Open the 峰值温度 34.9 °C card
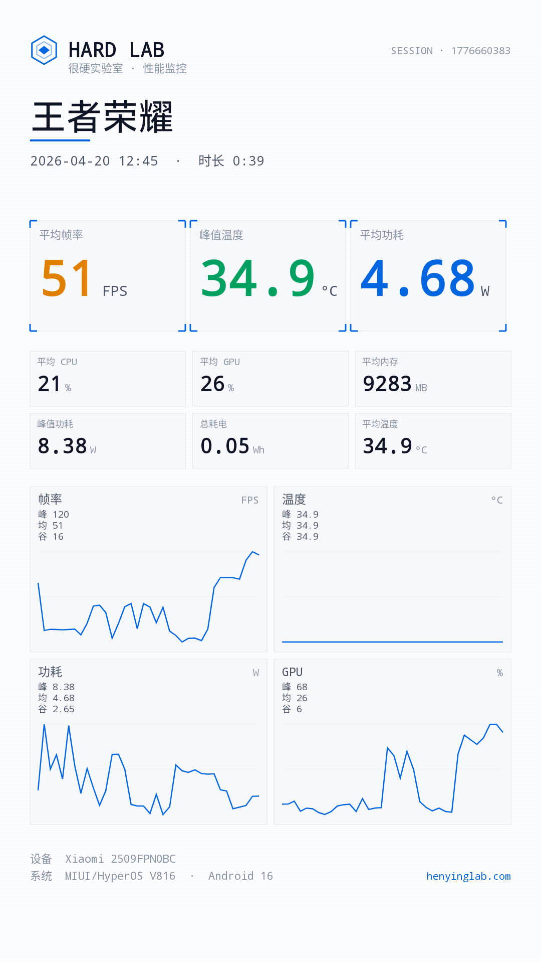Viewport: 541px width, 963px height. (x=268, y=276)
